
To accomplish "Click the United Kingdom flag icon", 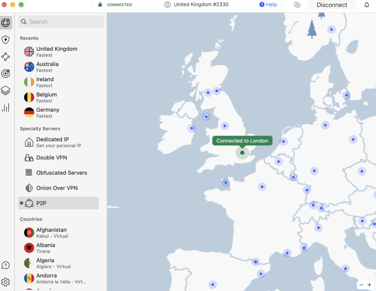I will 29,51.
